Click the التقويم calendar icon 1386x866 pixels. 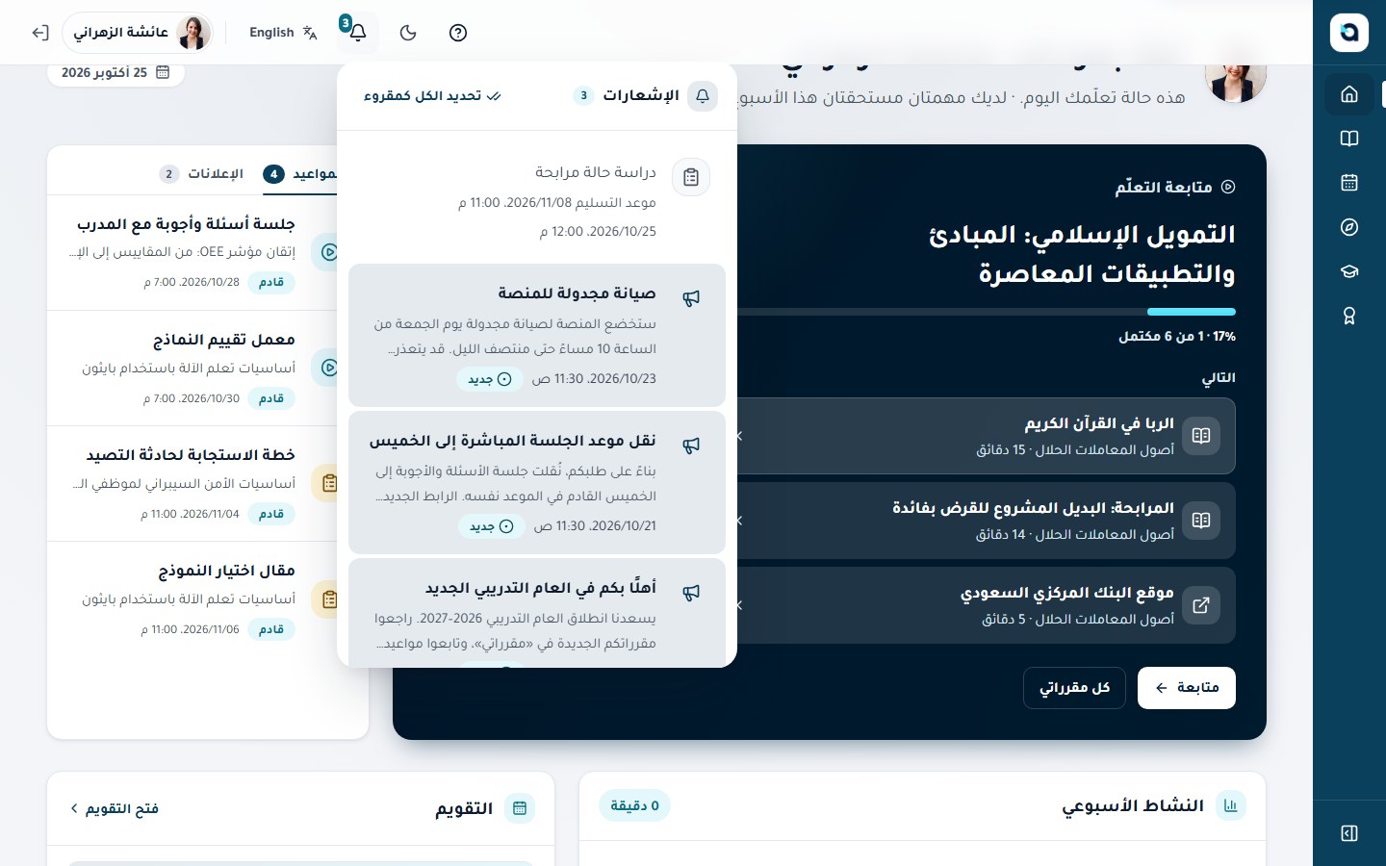click(x=520, y=808)
